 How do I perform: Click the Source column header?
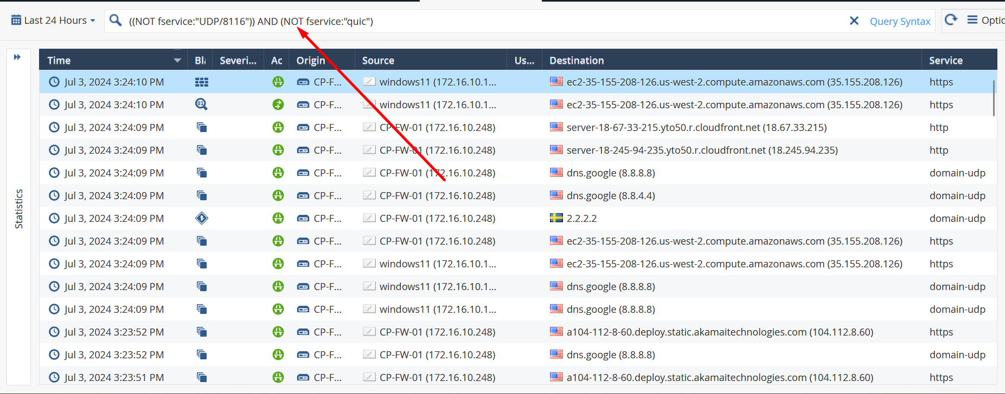tap(378, 61)
